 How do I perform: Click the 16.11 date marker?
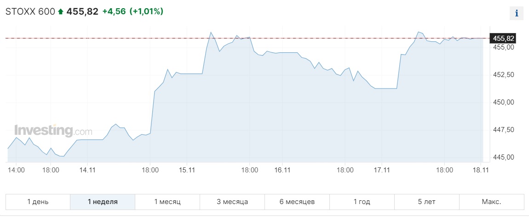point(282,170)
